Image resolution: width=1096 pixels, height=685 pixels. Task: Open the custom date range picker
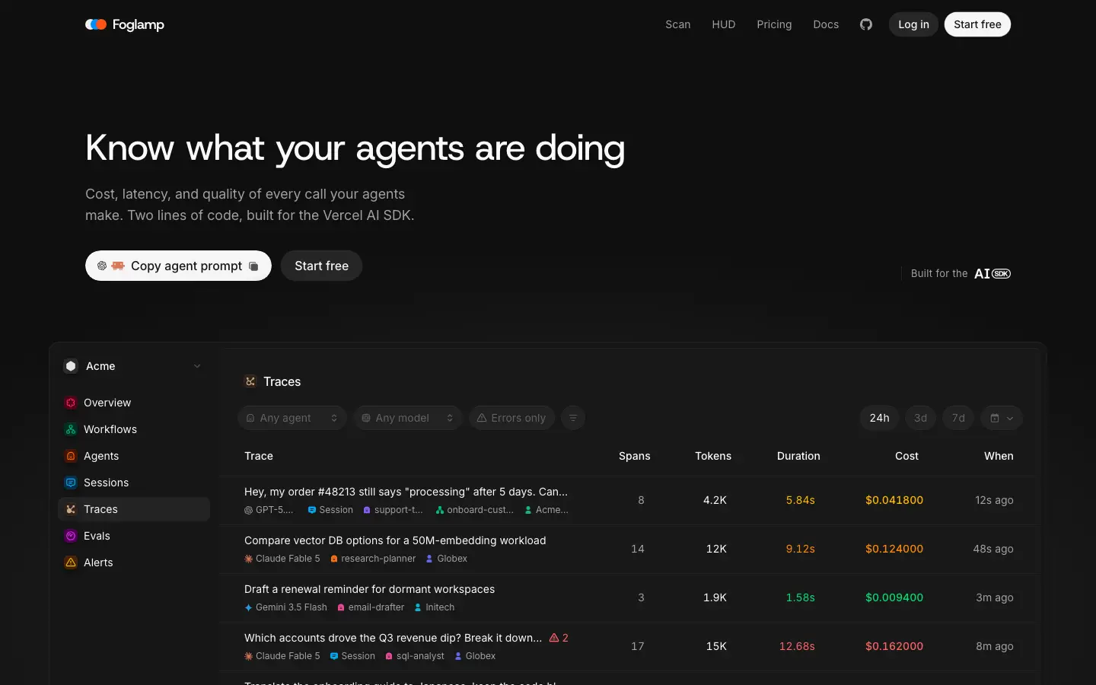click(1002, 418)
